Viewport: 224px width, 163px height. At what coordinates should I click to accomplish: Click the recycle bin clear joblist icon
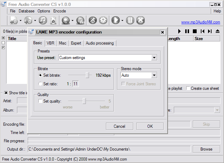[x=53, y=20]
